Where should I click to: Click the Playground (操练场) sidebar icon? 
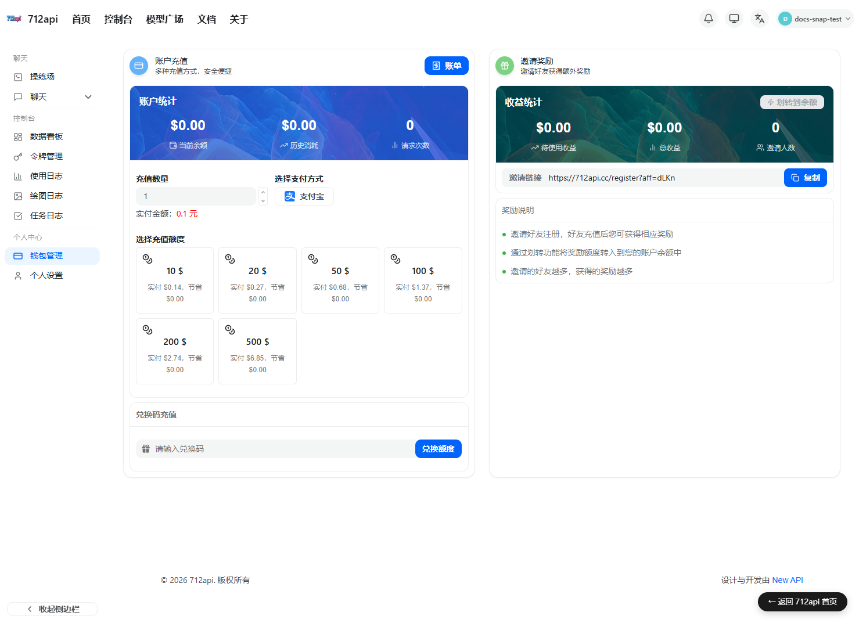pyautogui.click(x=18, y=77)
